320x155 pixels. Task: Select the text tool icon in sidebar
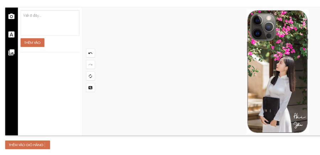pos(11,35)
